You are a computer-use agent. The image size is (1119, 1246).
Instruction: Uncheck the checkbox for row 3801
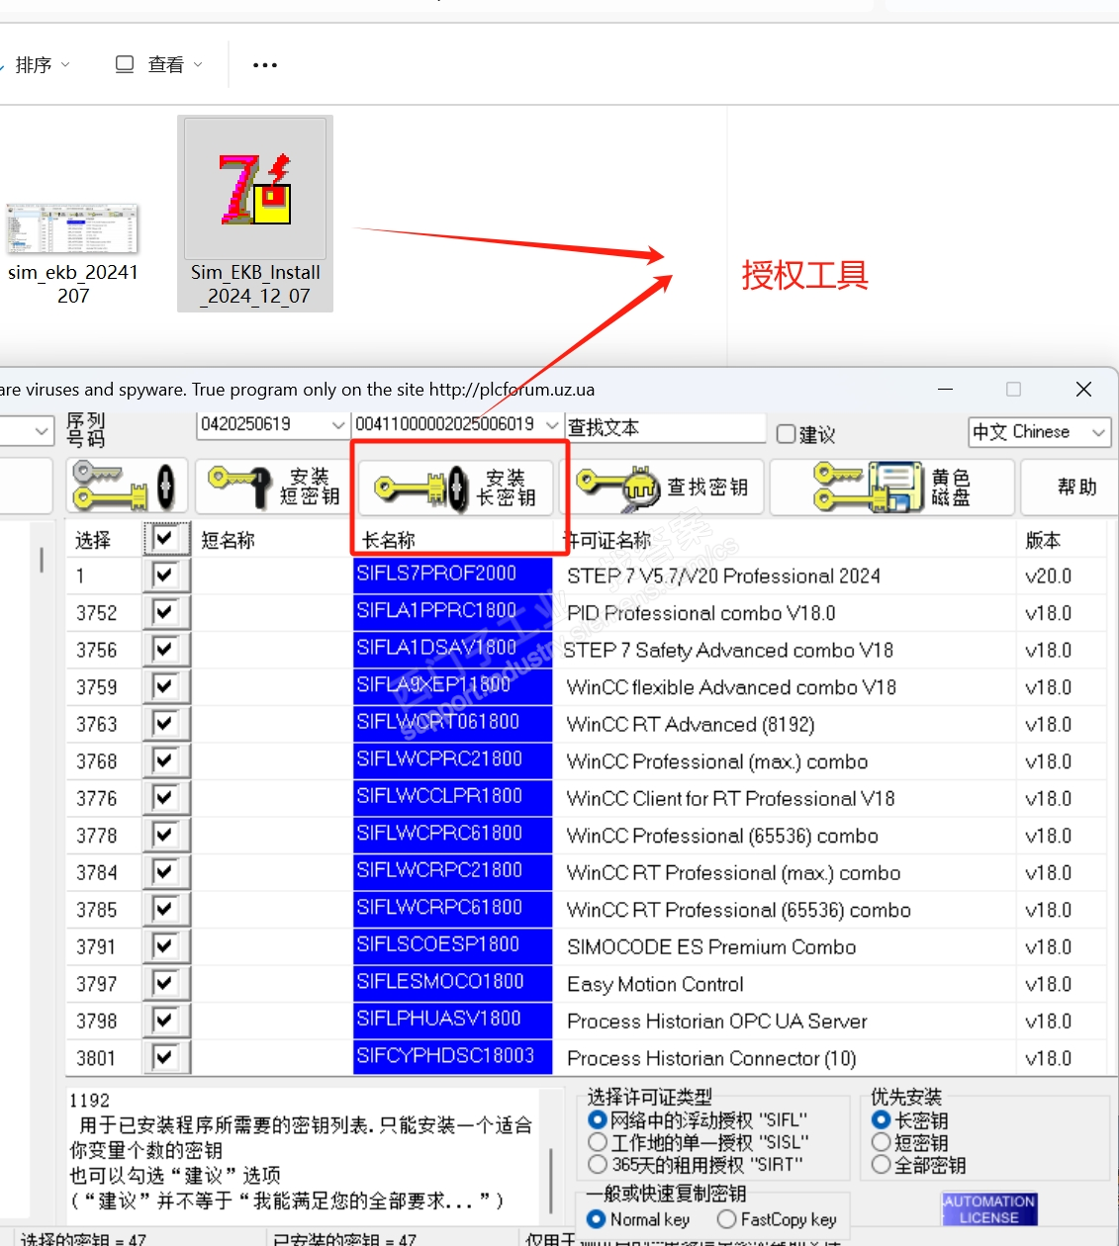(x=165, y=1058)
